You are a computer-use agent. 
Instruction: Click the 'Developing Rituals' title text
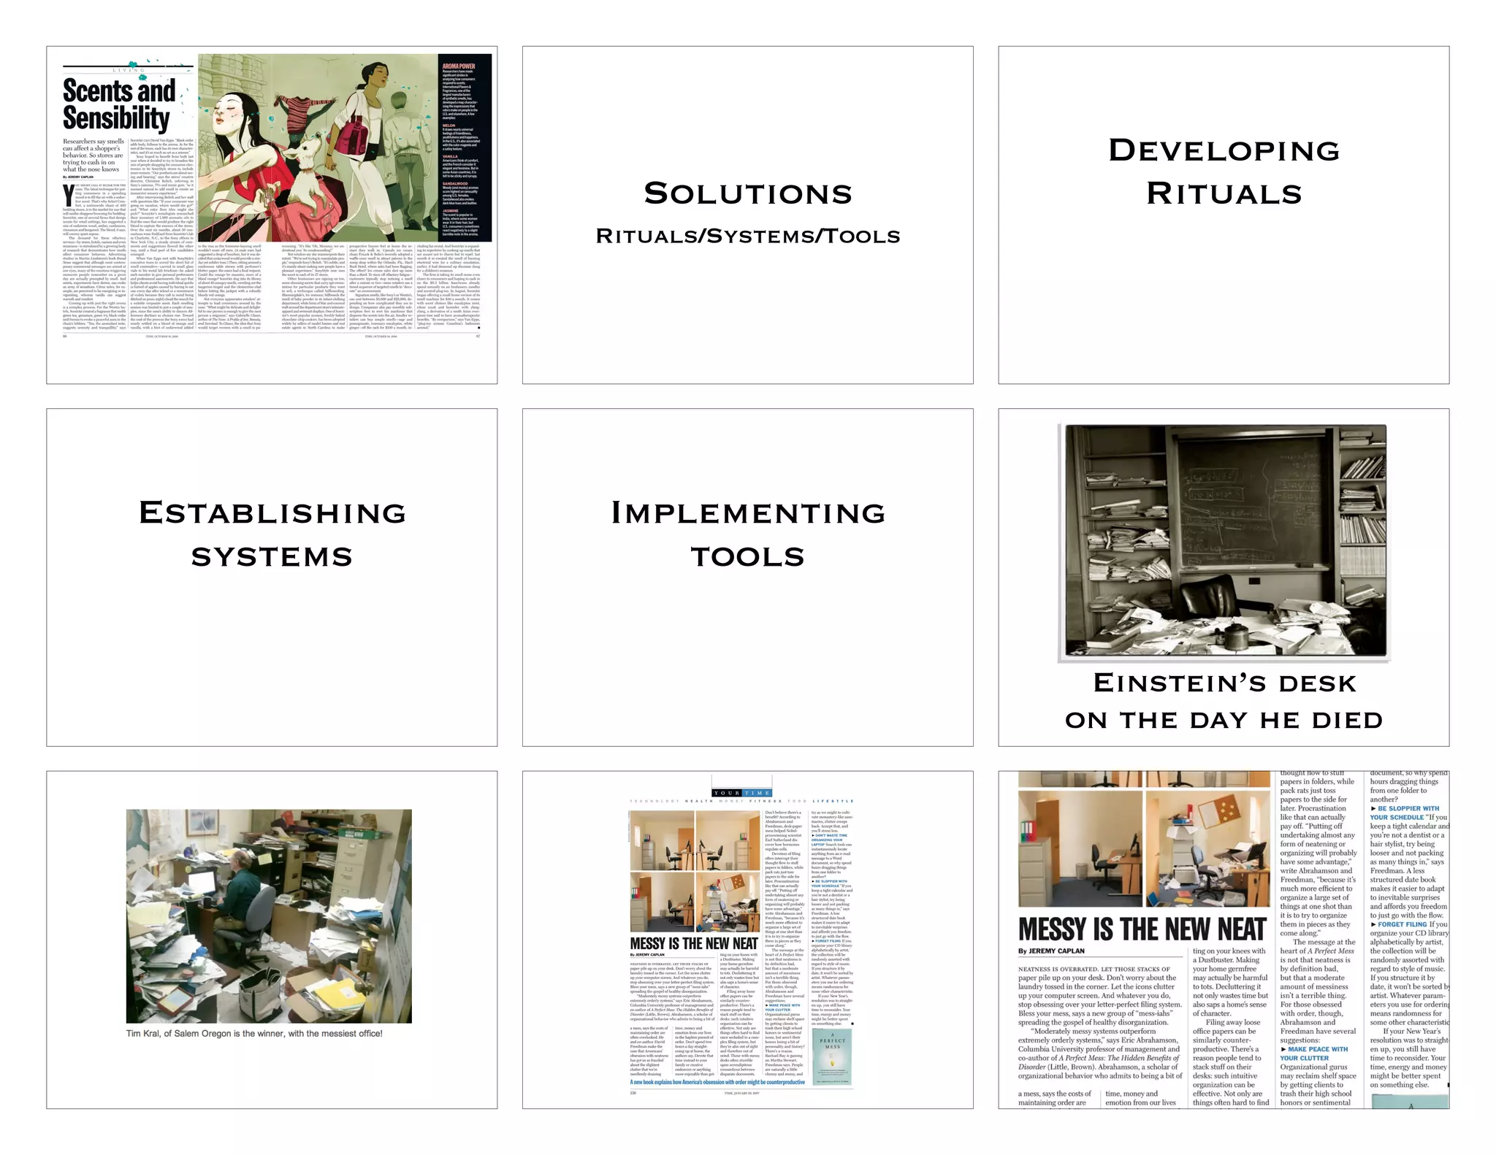pos(1224,172)
